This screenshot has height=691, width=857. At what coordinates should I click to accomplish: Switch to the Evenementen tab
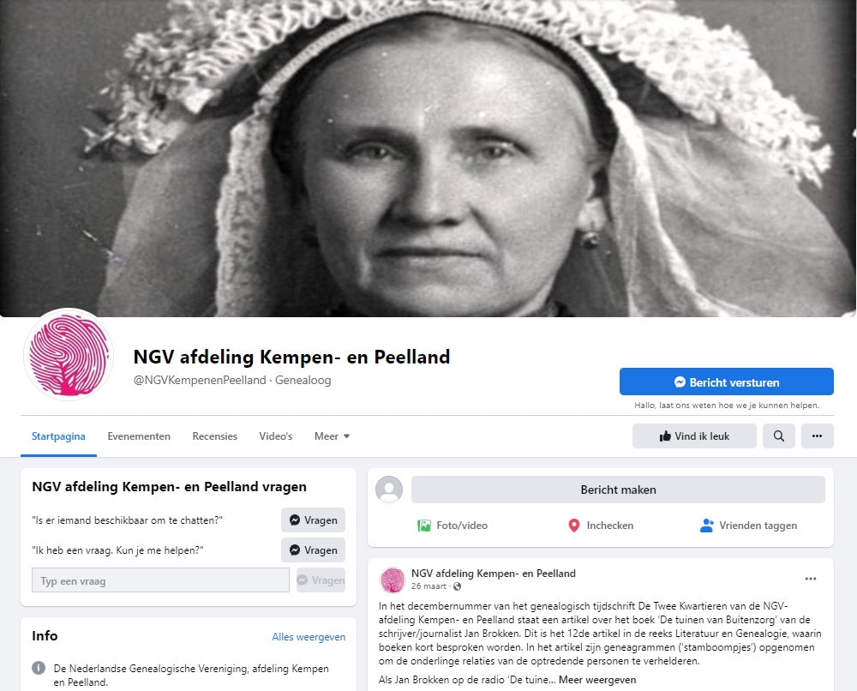coord(139,436)
